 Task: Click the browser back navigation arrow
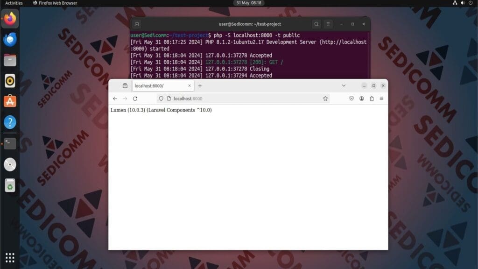[x=115, y=99]
